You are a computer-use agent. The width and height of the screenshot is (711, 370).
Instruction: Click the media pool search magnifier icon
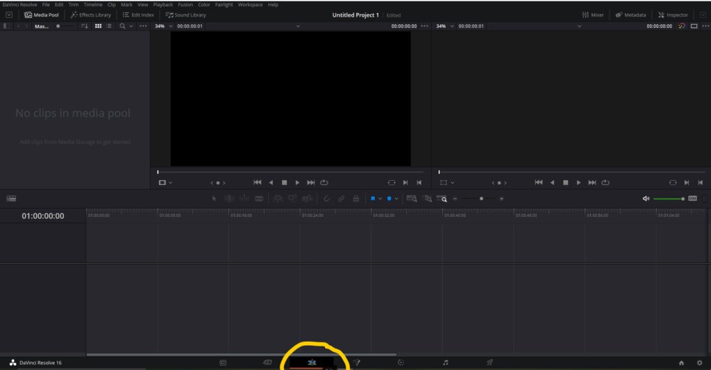(x=122, y=26)
